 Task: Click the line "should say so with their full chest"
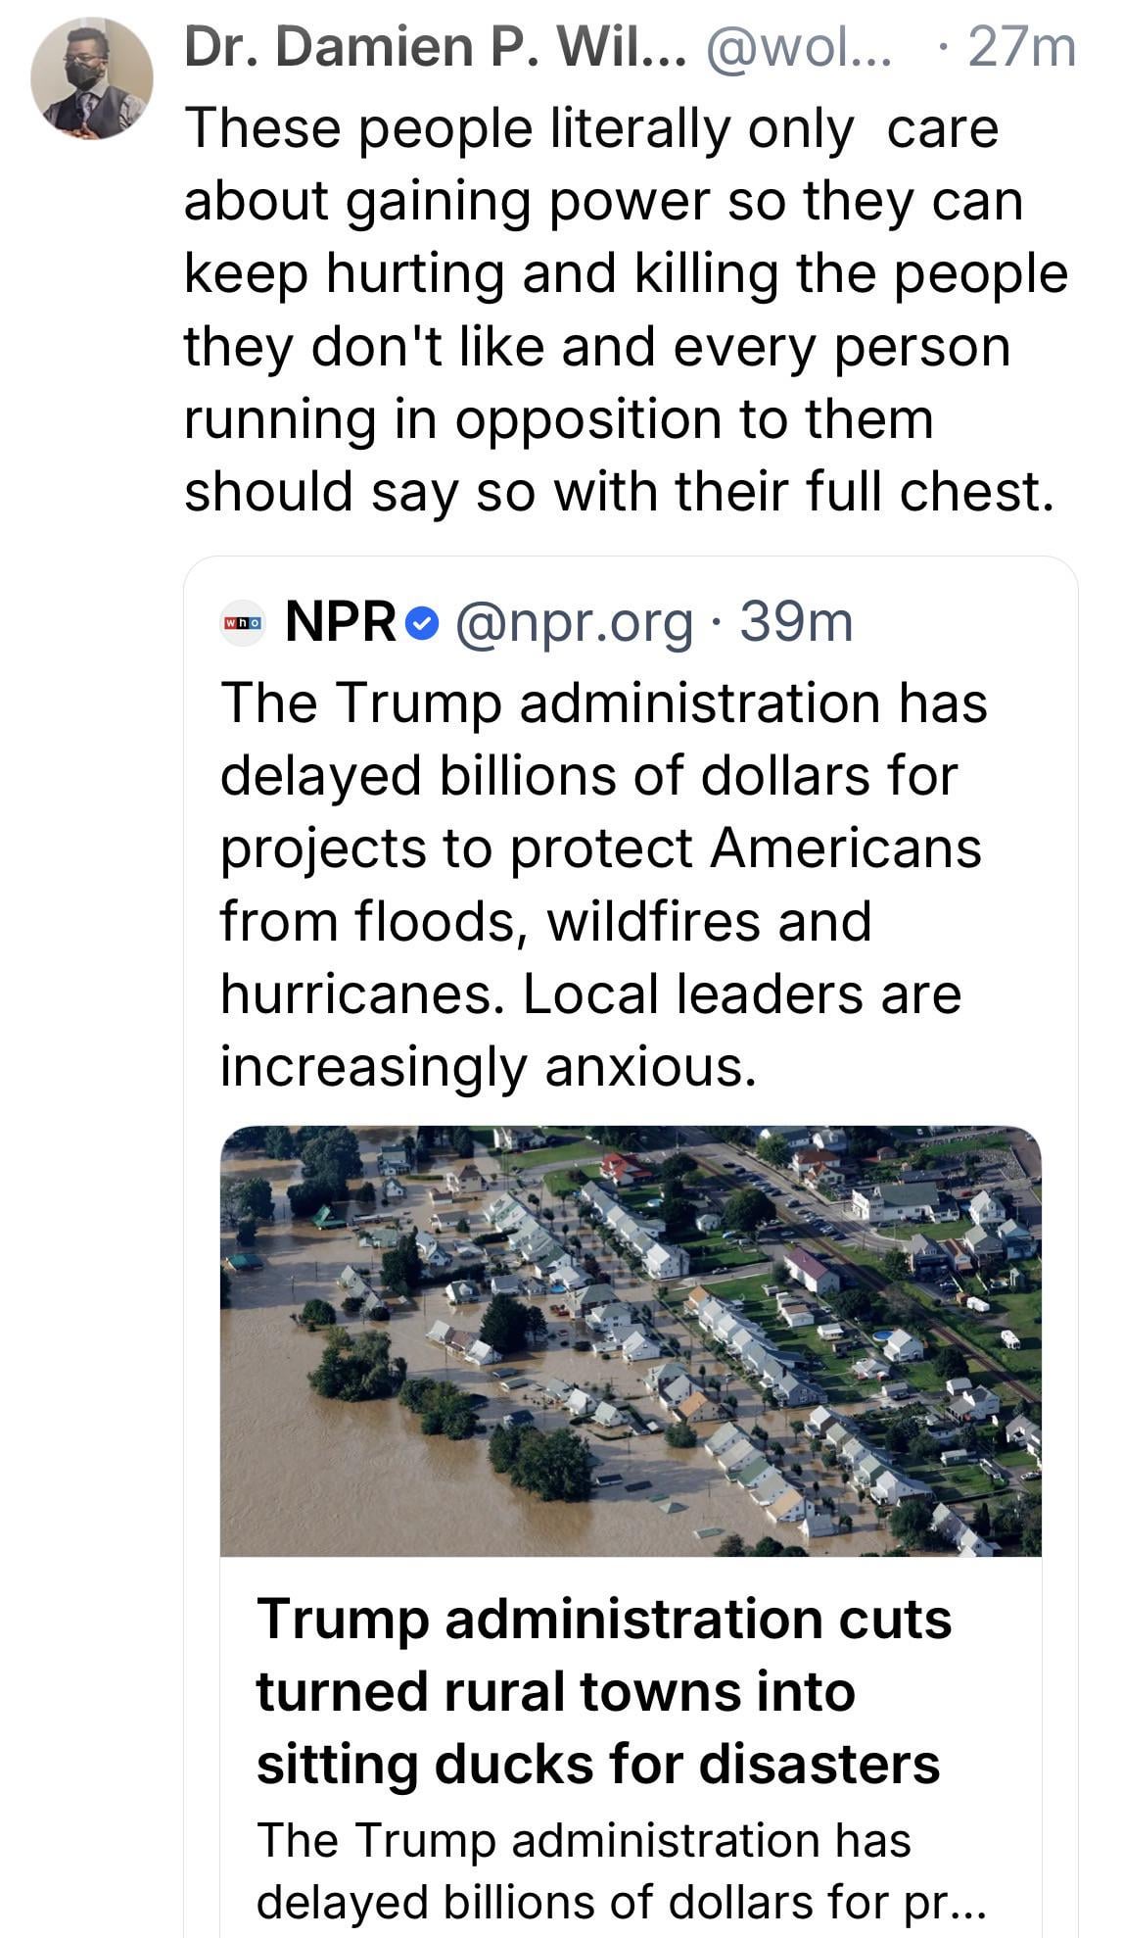tap(619, 491)
